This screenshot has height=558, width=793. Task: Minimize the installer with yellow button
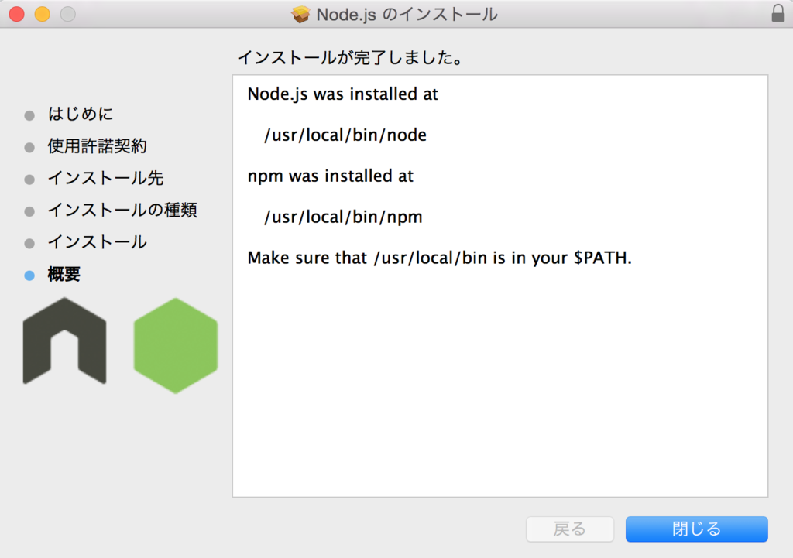click(x=43, y=14)
